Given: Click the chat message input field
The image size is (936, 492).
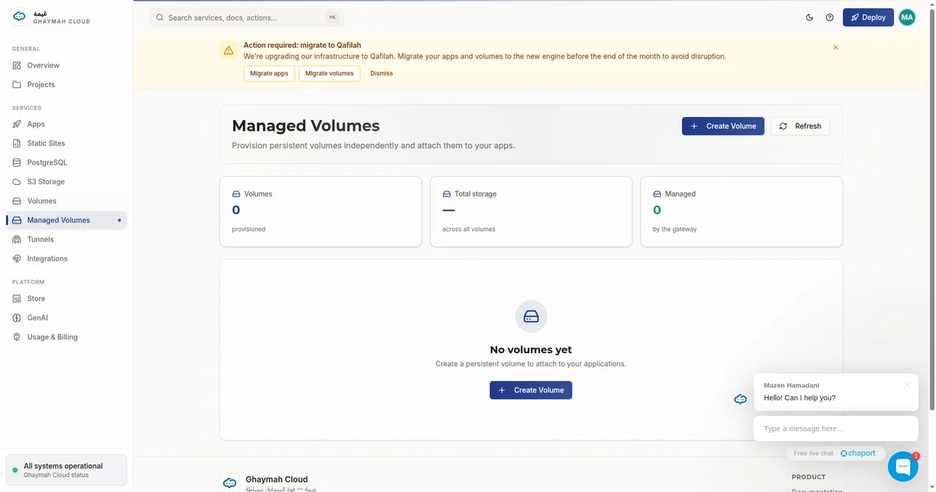Looking at the screenshot, I should coord(836,428).
